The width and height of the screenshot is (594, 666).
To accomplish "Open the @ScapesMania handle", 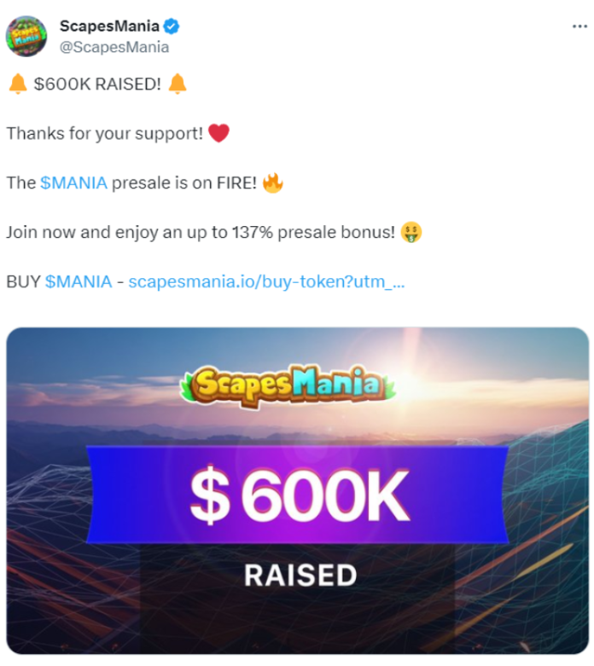I will [x=114, y=47].
